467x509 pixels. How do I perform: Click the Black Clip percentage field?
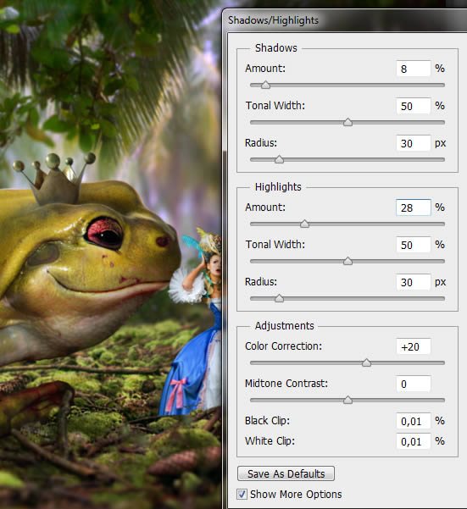click(x=414, y=421)
